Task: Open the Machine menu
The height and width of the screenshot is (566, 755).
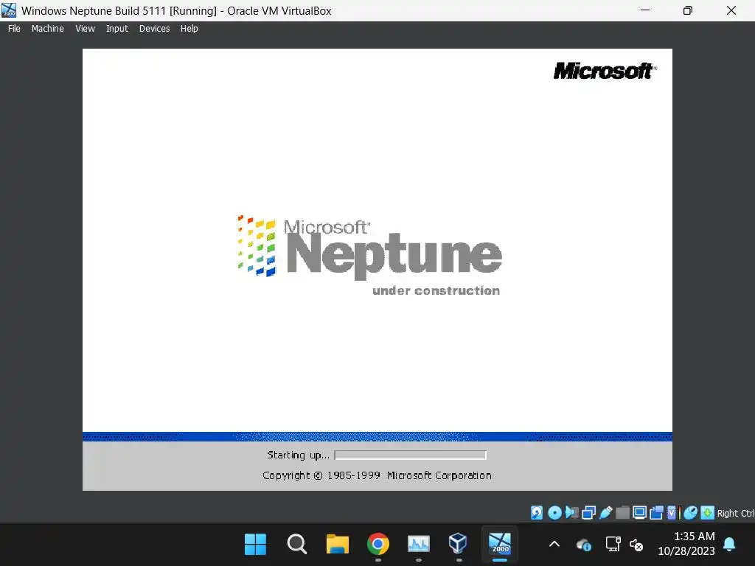Action: point(48,29)
